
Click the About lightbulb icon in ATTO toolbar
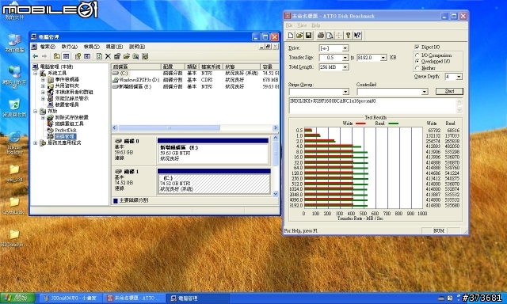pyautogui.click(x=348, y=35)
